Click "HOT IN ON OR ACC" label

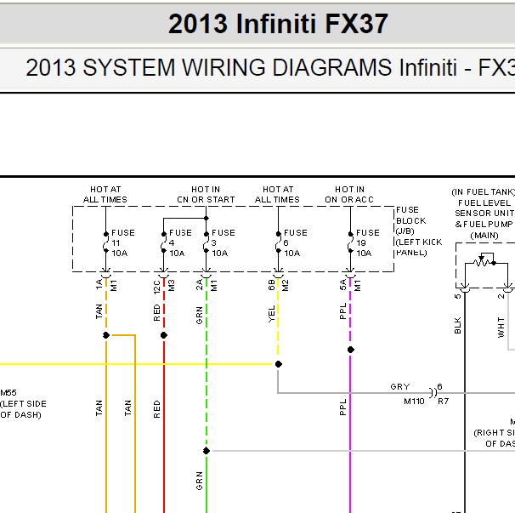(x=349, y=194)
